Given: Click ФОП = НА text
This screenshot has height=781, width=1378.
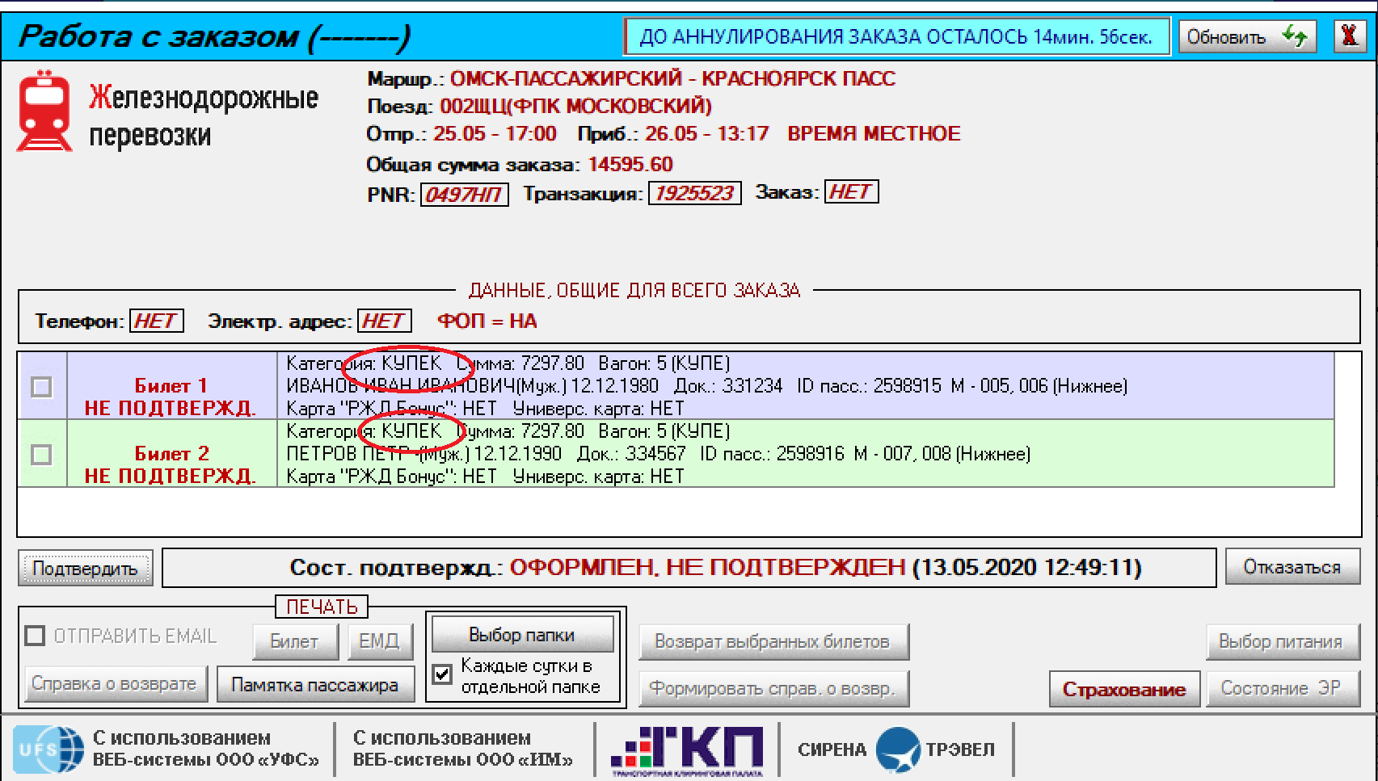Looking at the screenshot, I should 487,321.
